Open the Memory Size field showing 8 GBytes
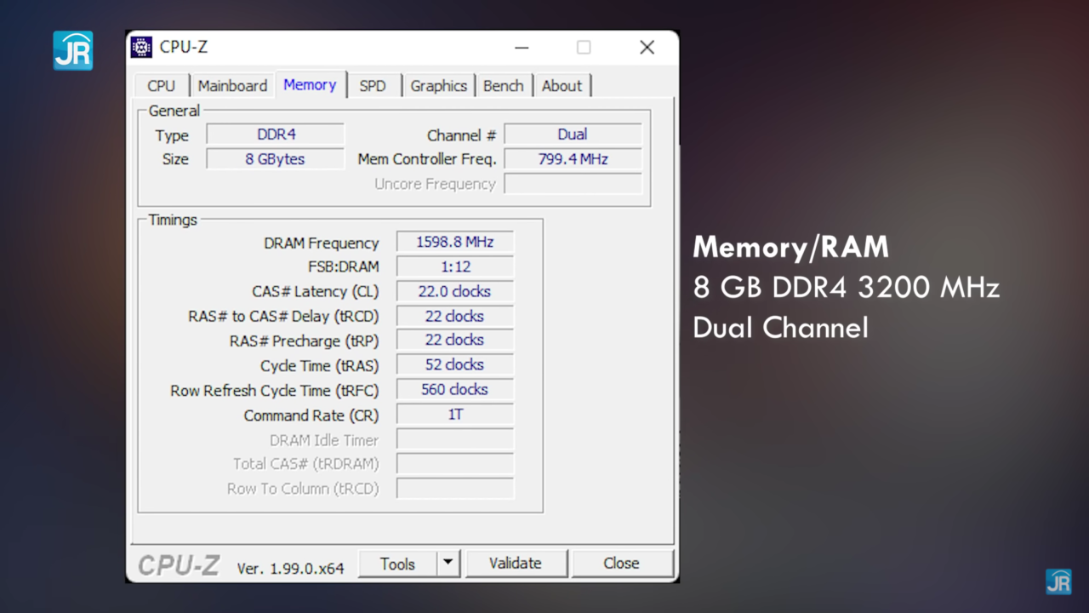 tap(274, 158)
